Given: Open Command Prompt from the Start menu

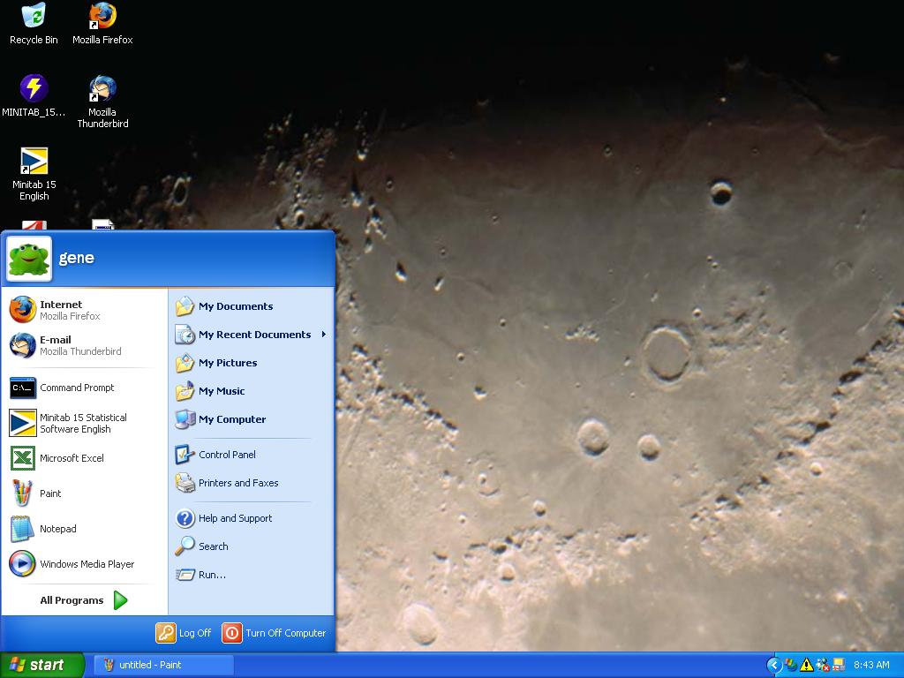Looking at the screenshot, I should (76, 388).
